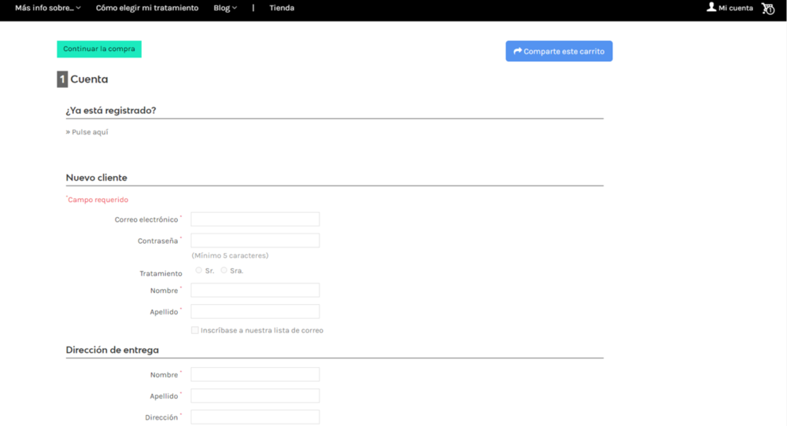Expand the Blog dropdown menu

225,8
